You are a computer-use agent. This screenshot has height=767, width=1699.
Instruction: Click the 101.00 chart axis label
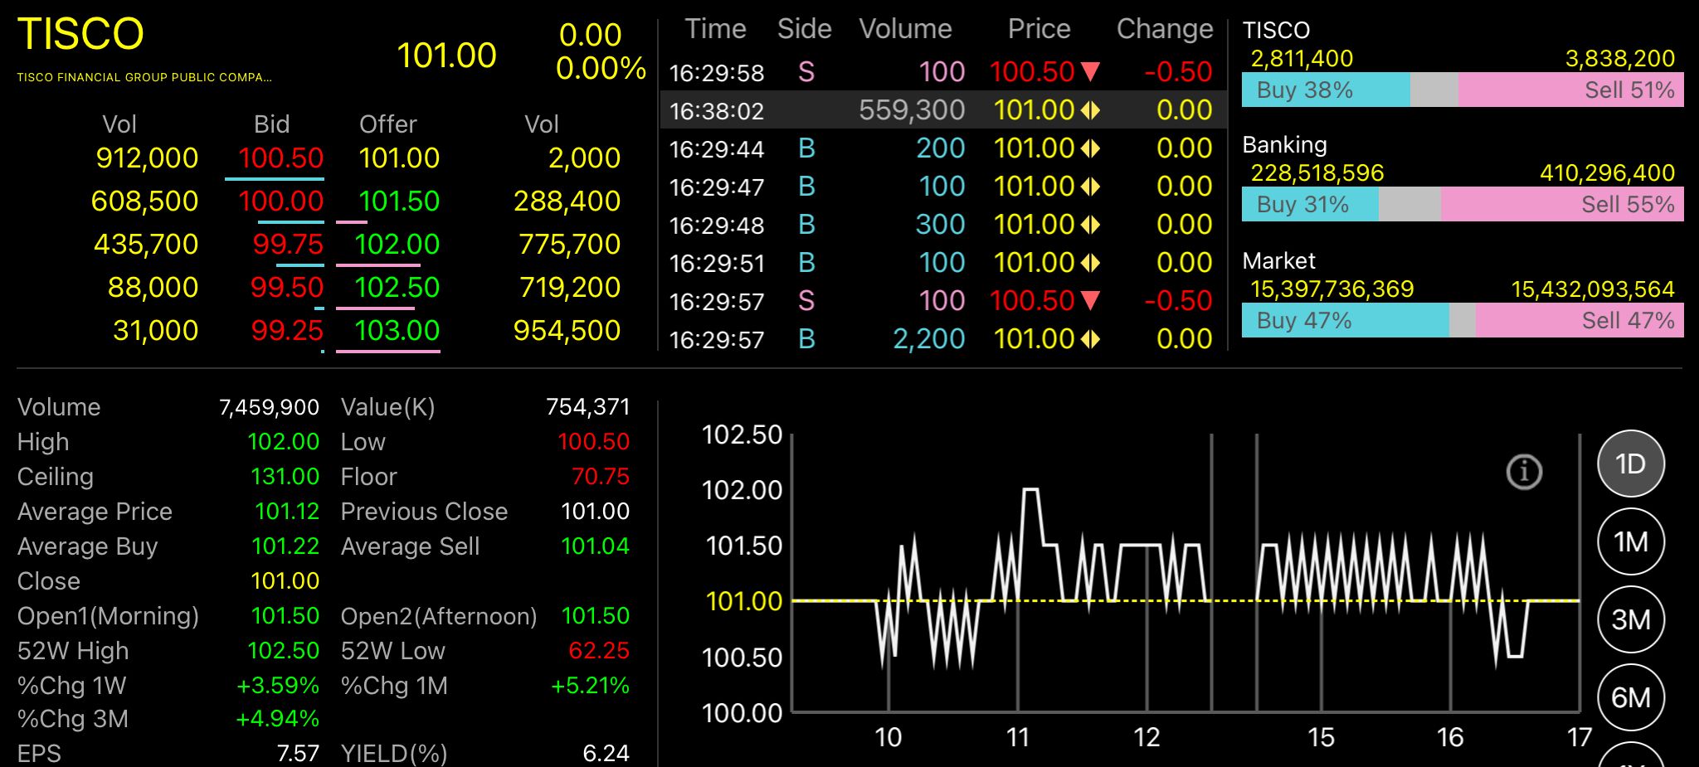pos(743,601)
